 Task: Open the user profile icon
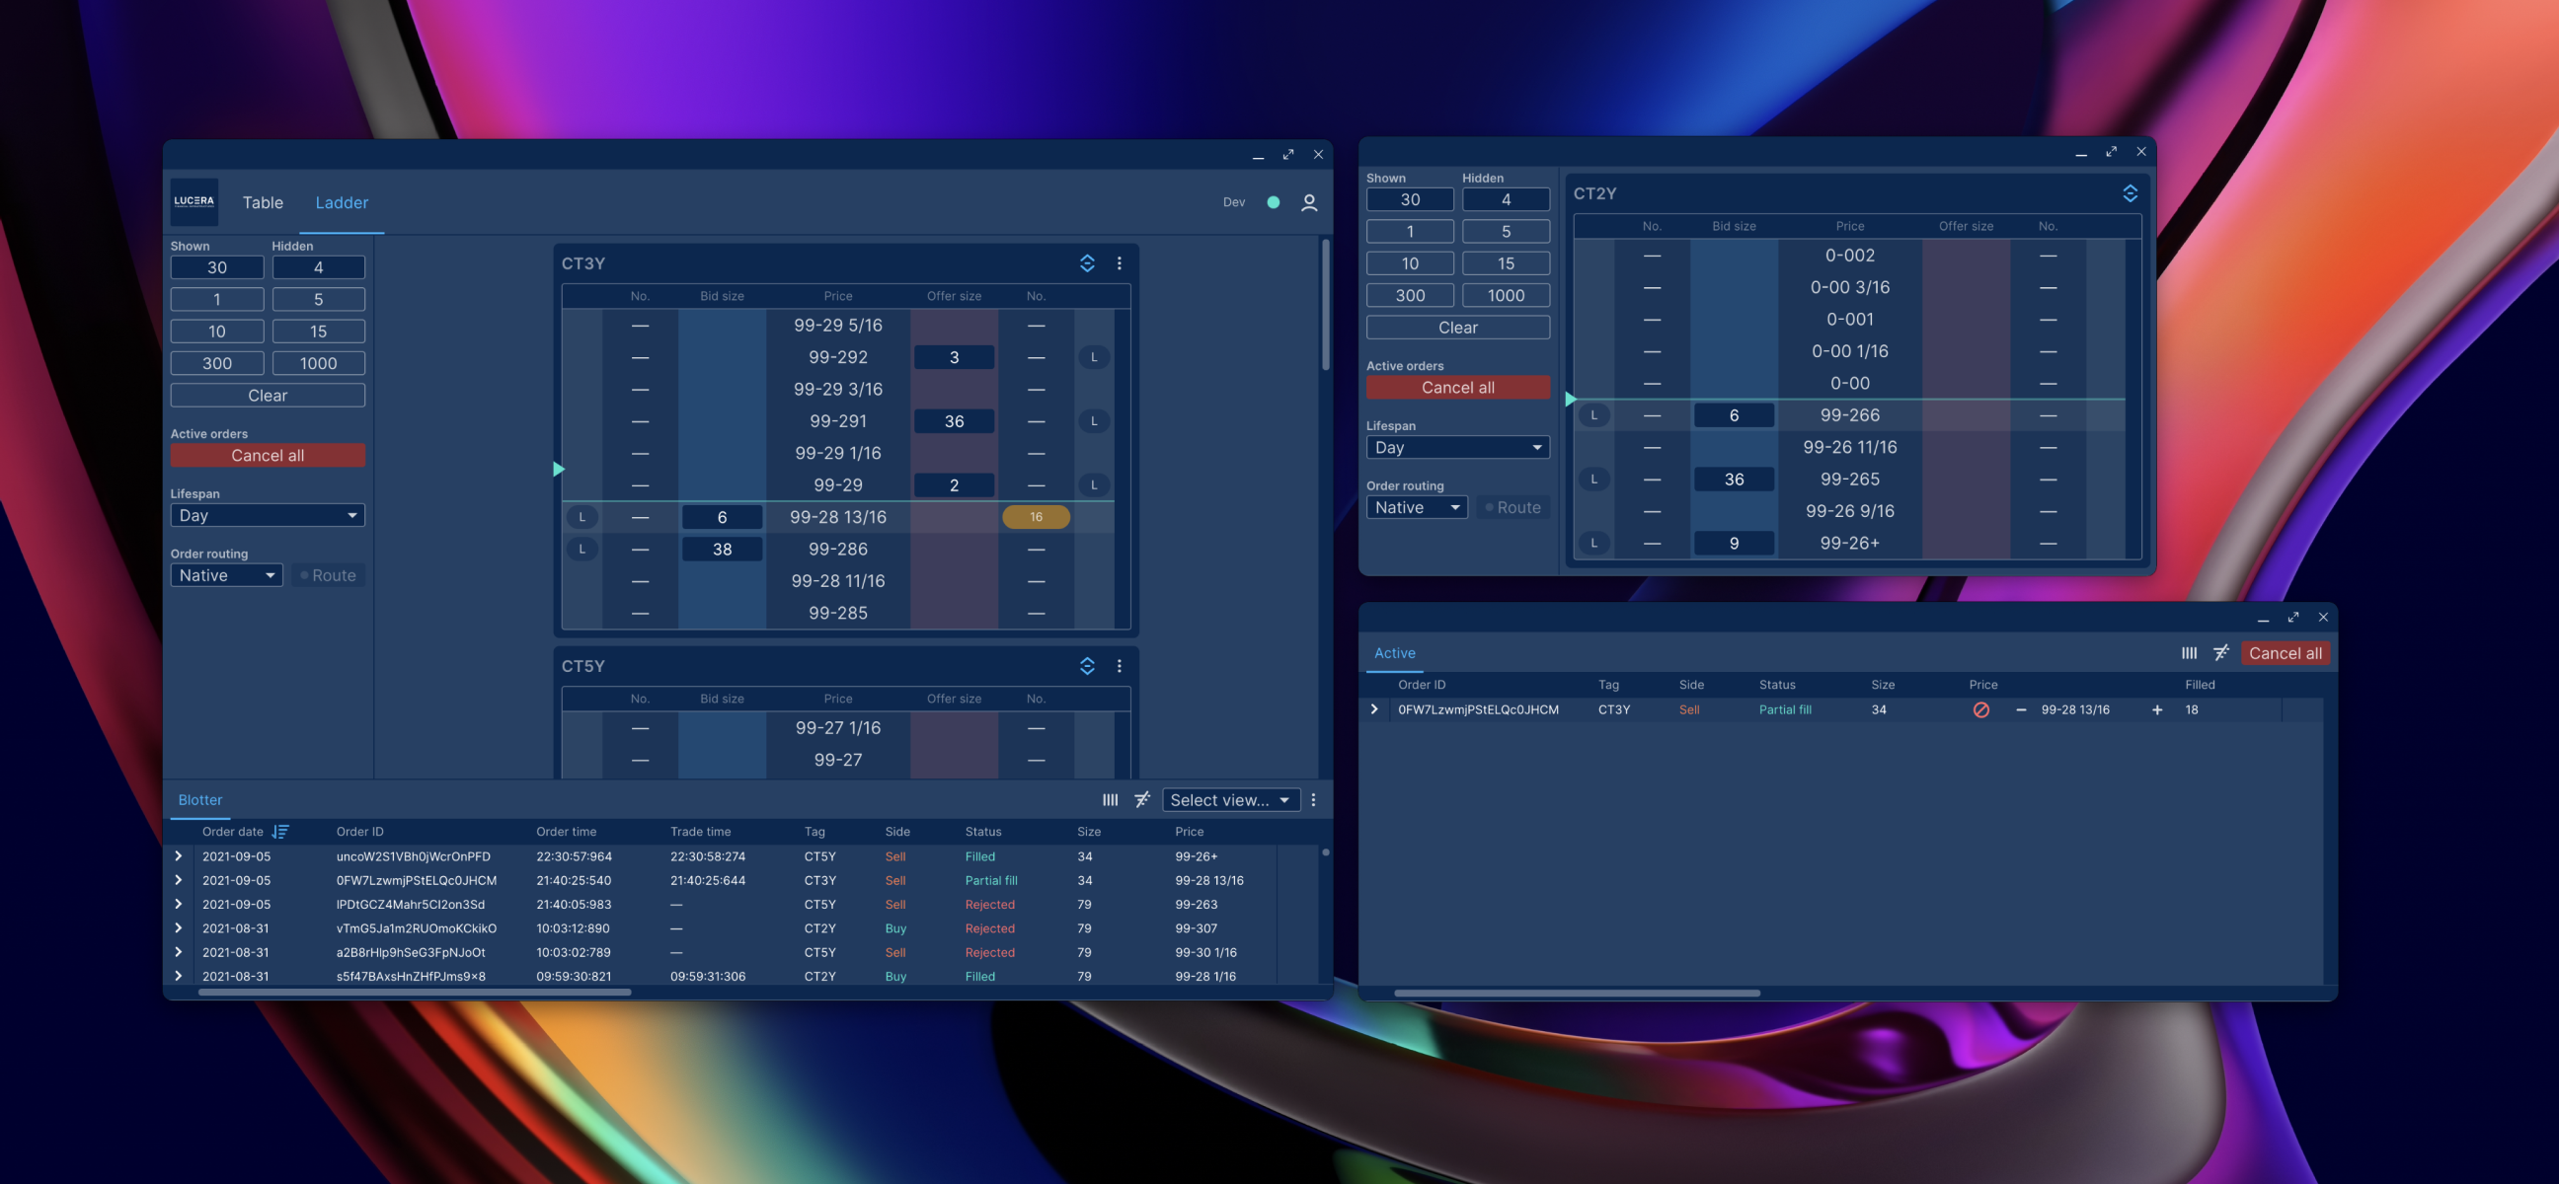[1308, 202]
